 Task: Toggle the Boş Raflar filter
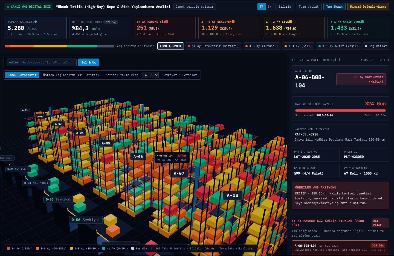376,46
